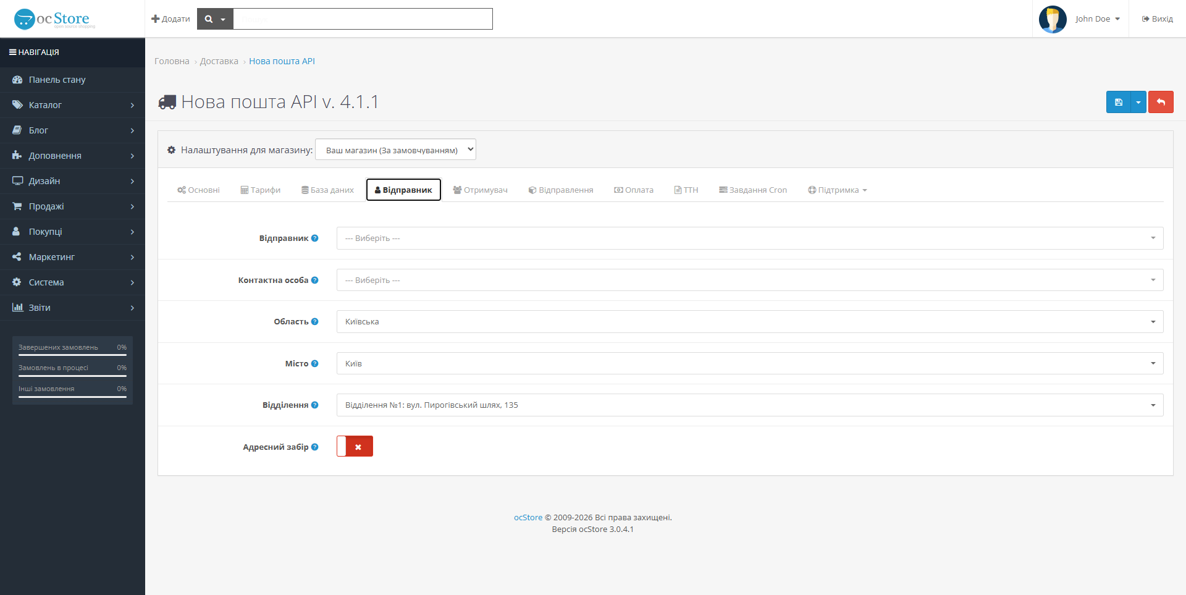This screenshot has width=1186, height=595.
Task: Switch to the Відправлення tab
Action: pos(561,190)
